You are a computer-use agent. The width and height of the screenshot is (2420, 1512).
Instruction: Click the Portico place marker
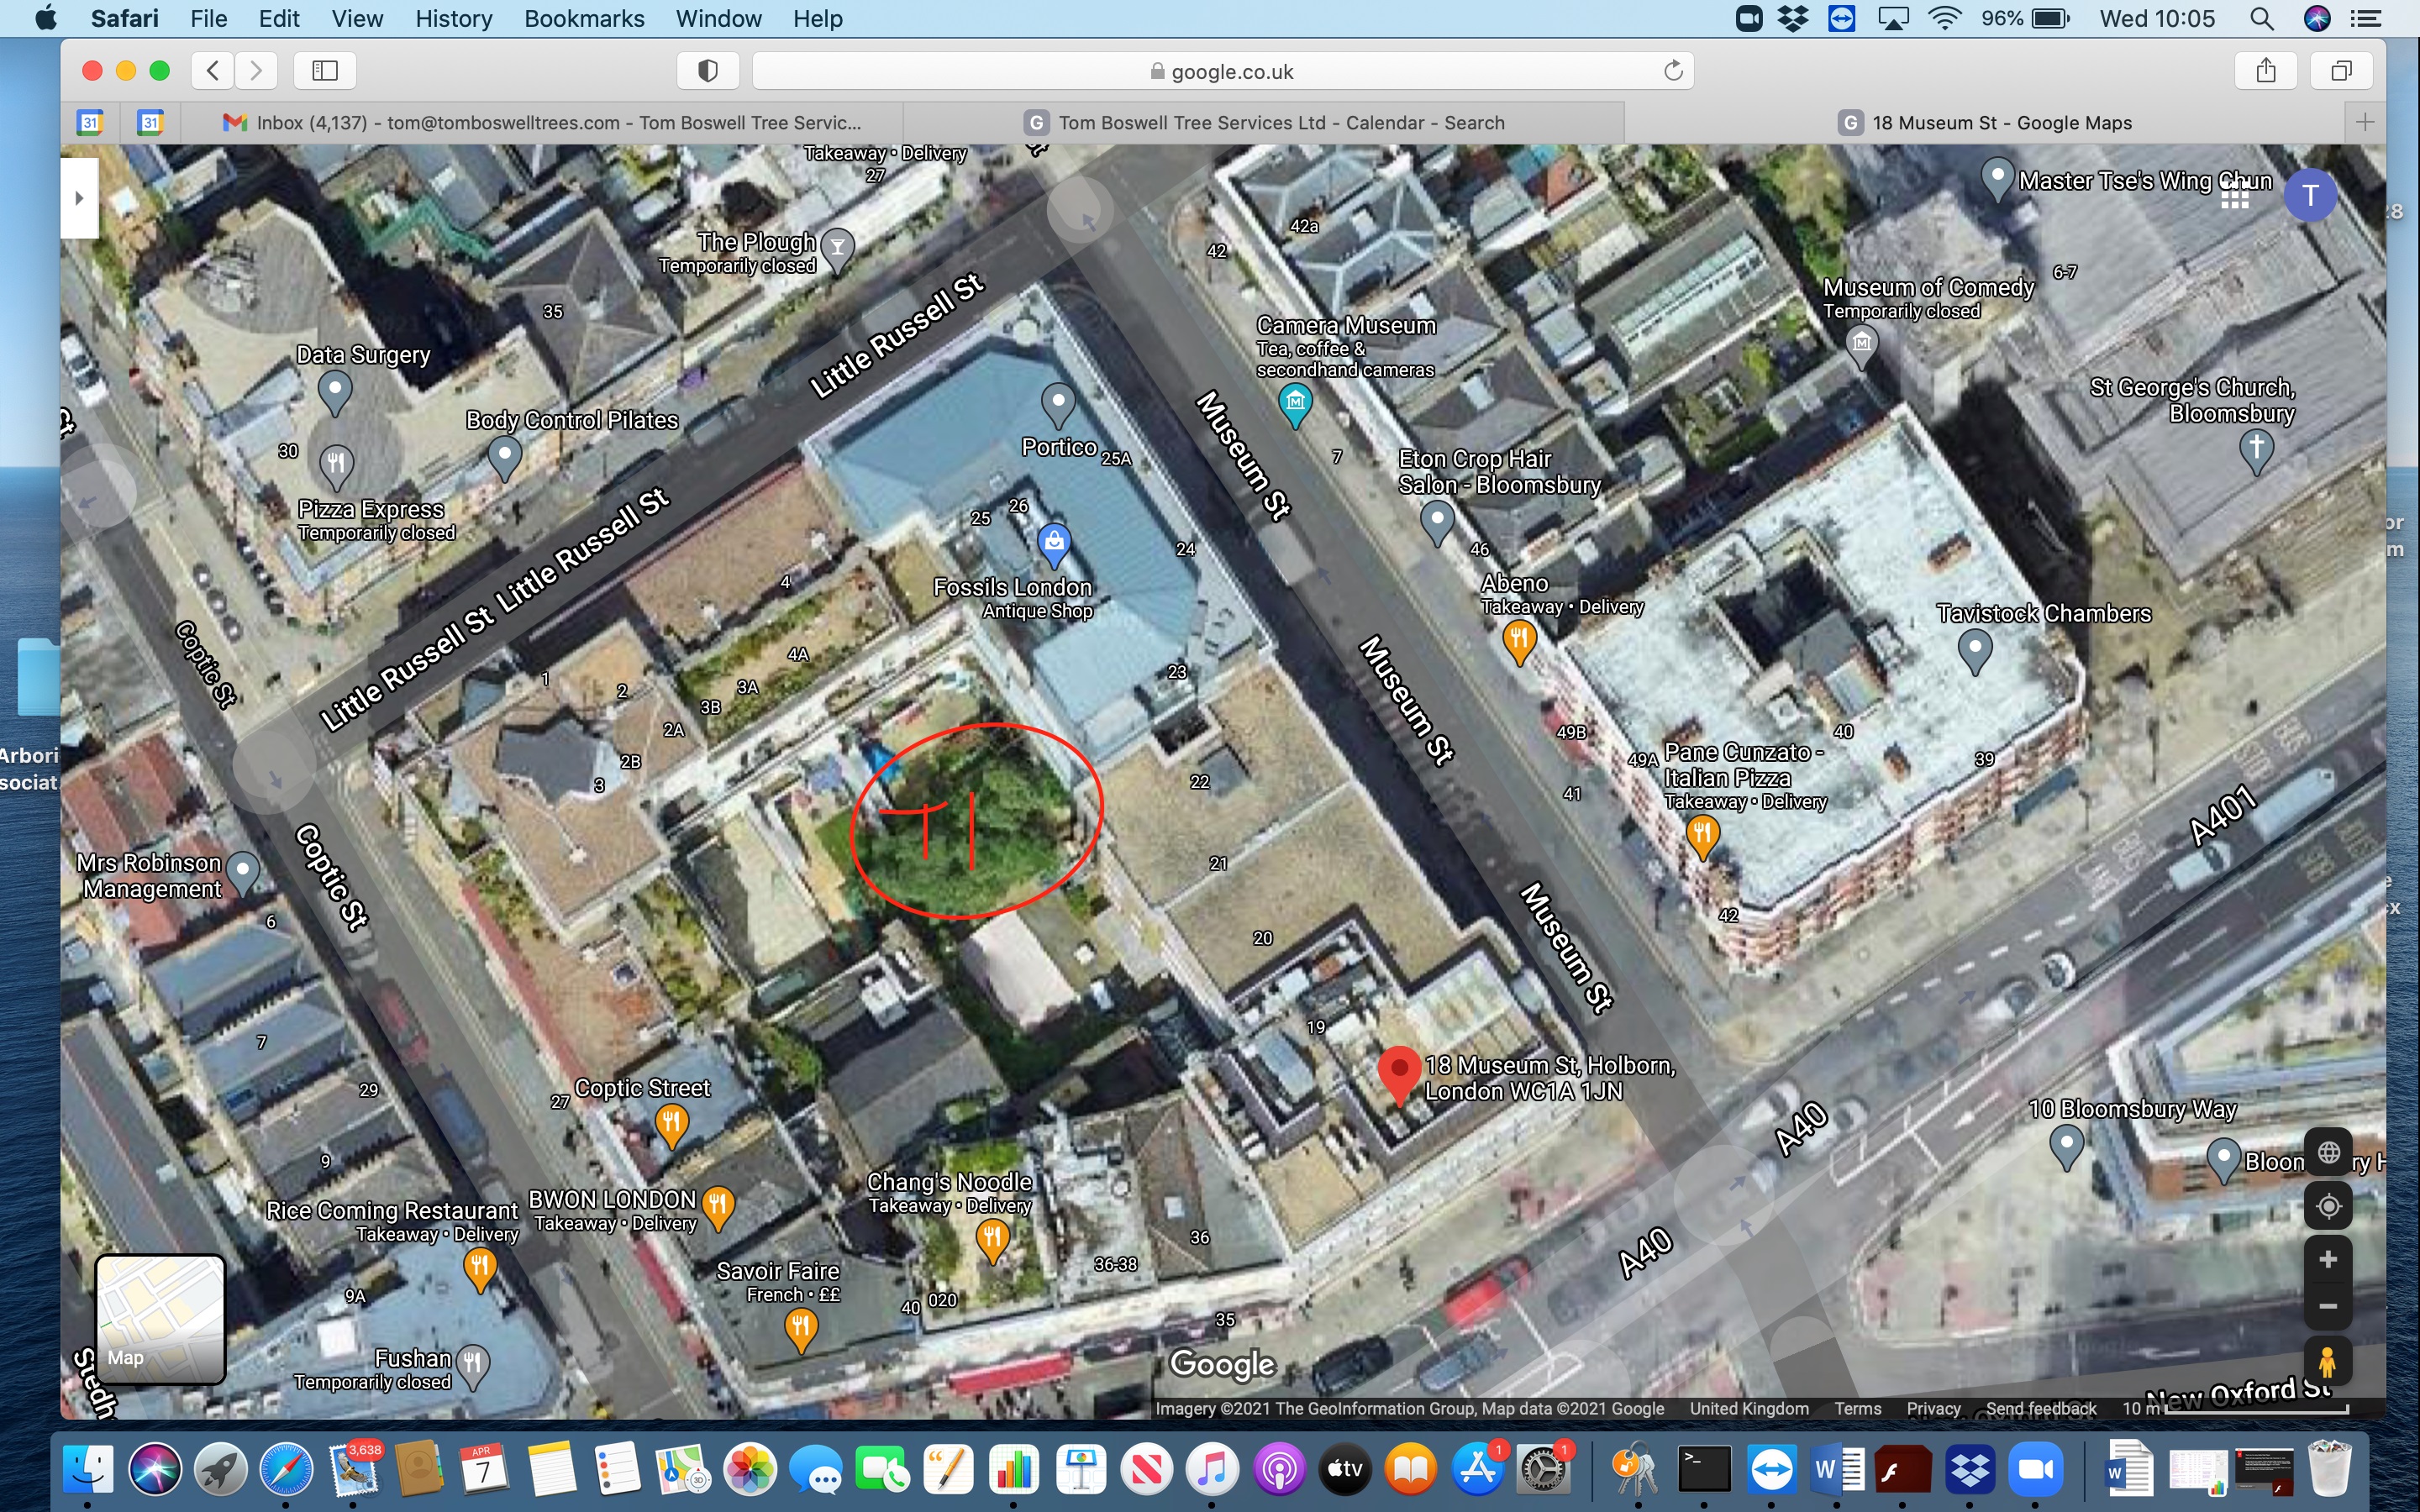[1057, 403]
